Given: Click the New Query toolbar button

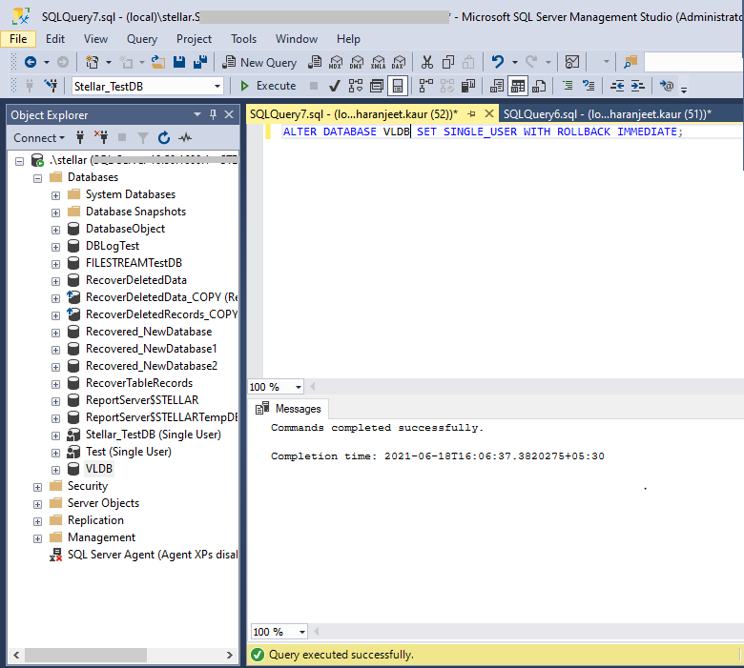Looking at the screenshot, I should [259, 62].
